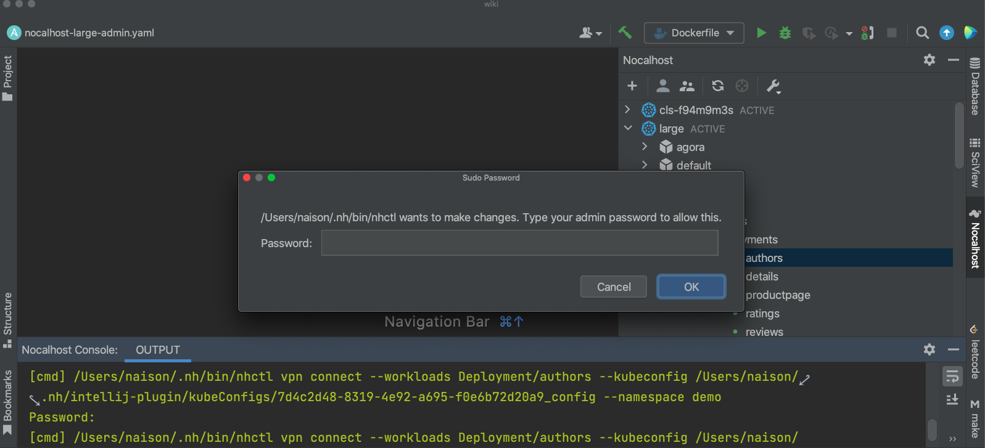
Task: Click the multi-user group icon in Nocalhost toolbar
Action: (x=686, y=86)
